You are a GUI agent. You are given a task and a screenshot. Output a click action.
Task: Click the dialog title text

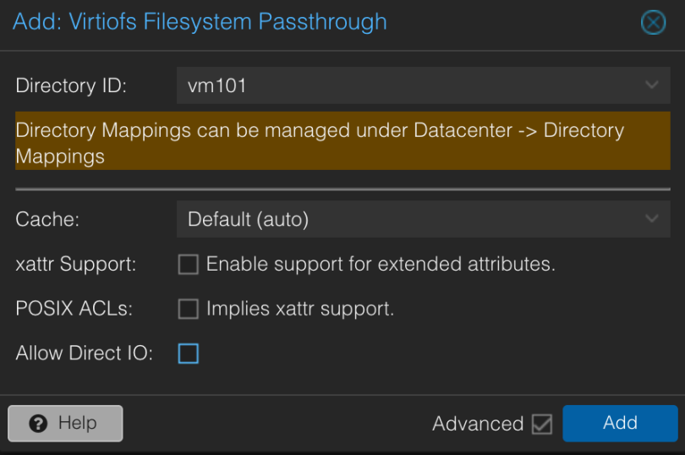[200, 22]
